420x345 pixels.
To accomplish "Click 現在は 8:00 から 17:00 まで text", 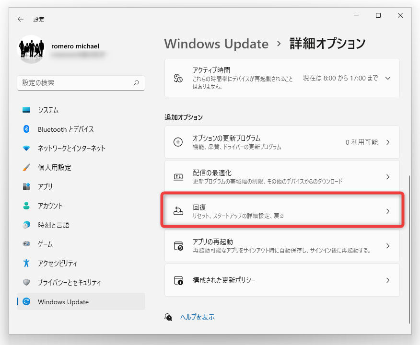I will [x=340, y=78].
